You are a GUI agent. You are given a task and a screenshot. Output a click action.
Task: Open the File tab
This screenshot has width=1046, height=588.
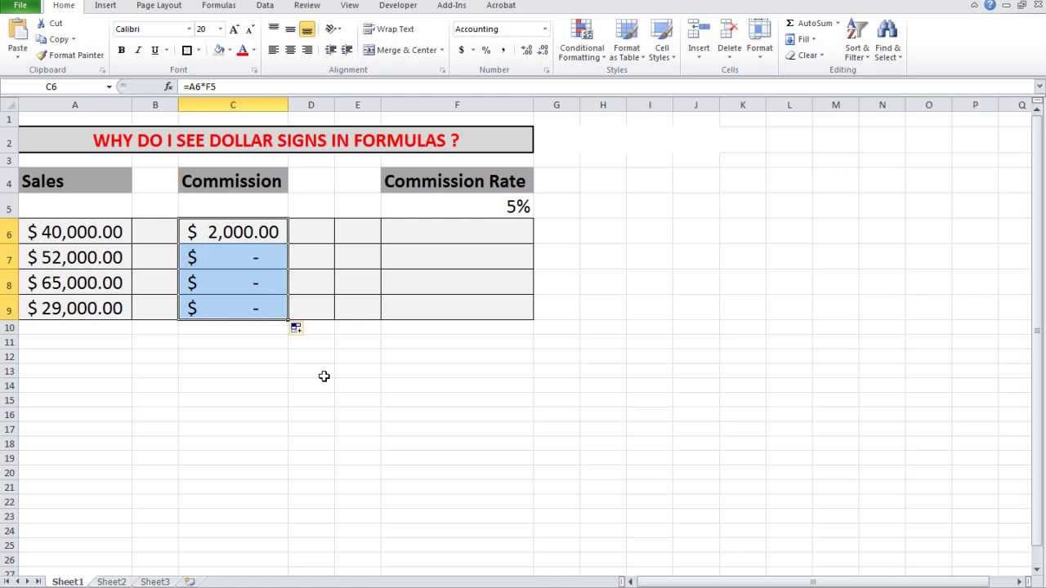coord(20,6)
